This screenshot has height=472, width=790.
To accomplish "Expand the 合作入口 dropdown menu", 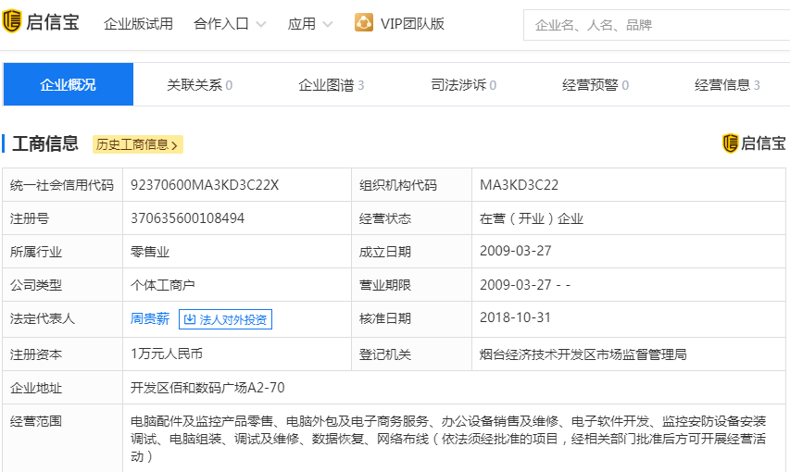I will [x=230, y=24].
